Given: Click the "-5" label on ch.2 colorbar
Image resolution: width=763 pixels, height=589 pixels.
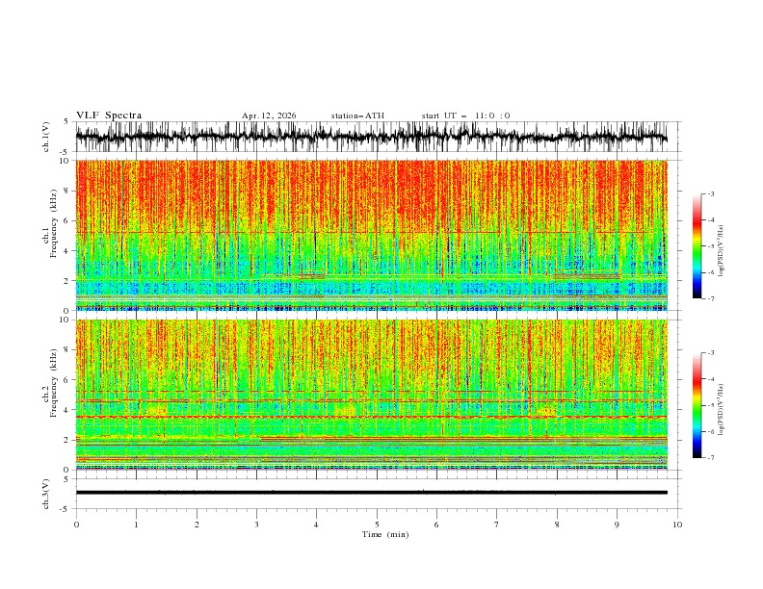Looking at the screenshot, I should point(710,405).
